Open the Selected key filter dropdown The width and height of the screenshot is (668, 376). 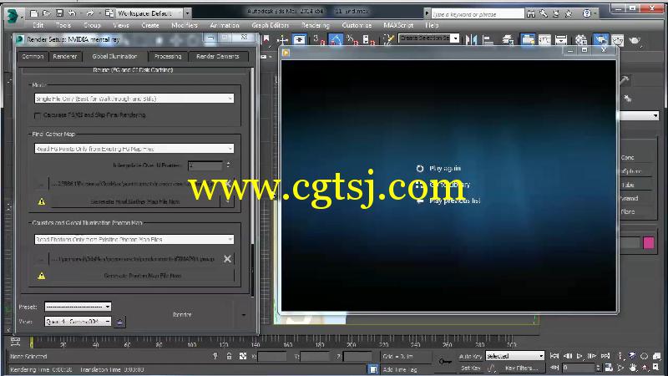[515, 356]
